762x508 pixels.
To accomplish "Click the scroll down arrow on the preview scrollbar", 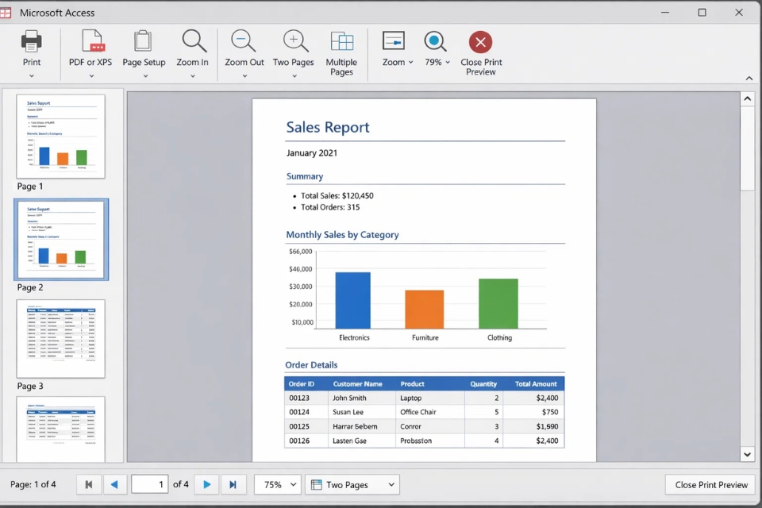I will point(747,454).
